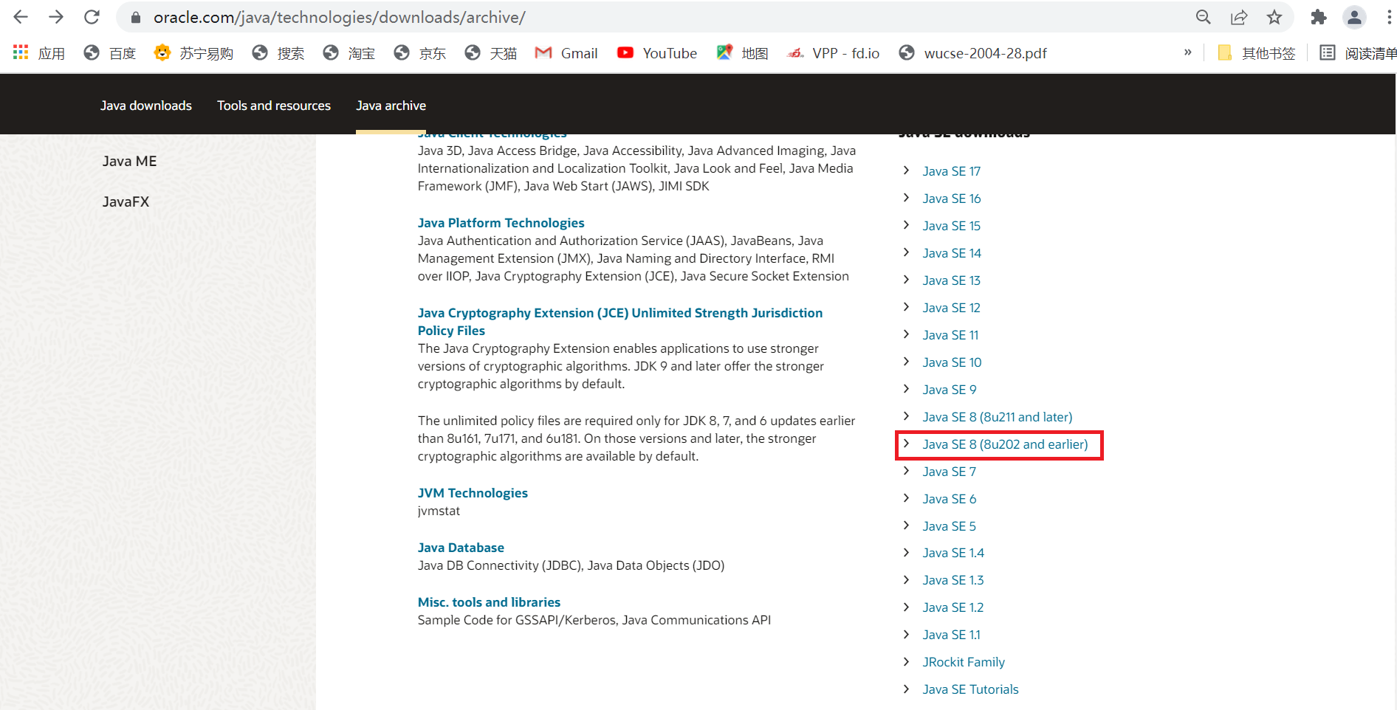
Task: Open the Java Database link
Action: pyautogui.click(x=461, y=548)
